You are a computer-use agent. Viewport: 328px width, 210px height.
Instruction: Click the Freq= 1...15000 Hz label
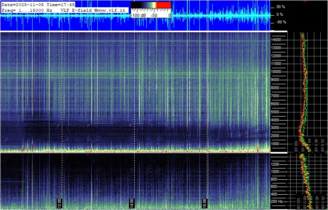coord(27,9)
